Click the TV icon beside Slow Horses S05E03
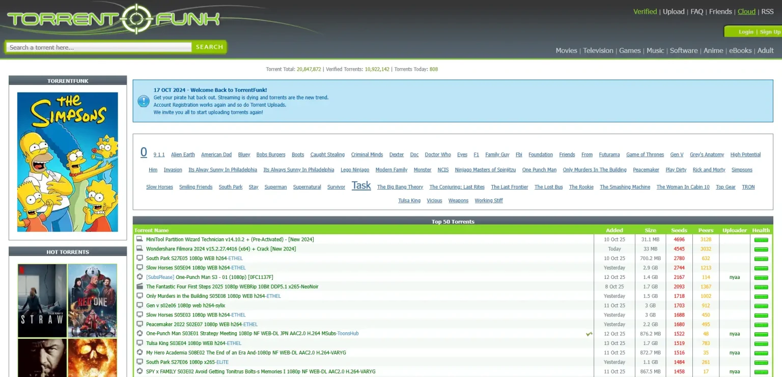 coord(139,315)
